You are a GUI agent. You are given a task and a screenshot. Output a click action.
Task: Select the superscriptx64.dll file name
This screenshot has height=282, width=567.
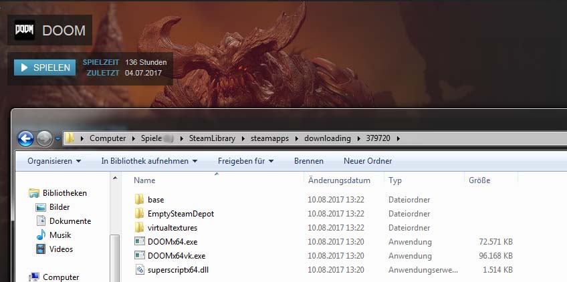pyautogui.click(x=179, y=270)
